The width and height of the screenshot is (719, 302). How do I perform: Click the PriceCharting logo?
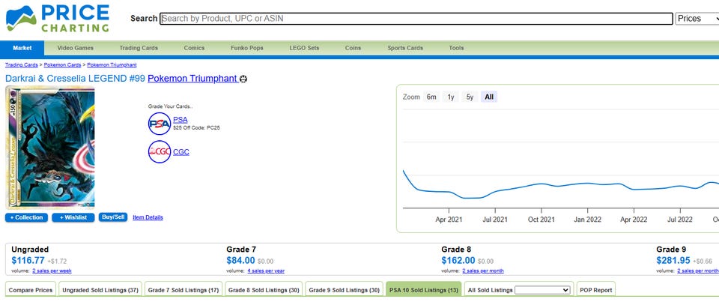(x=55, y=19)
